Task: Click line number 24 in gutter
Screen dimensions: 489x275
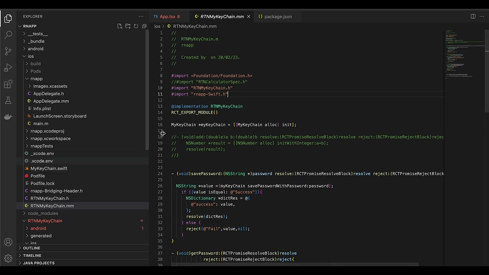Action: 160,174
